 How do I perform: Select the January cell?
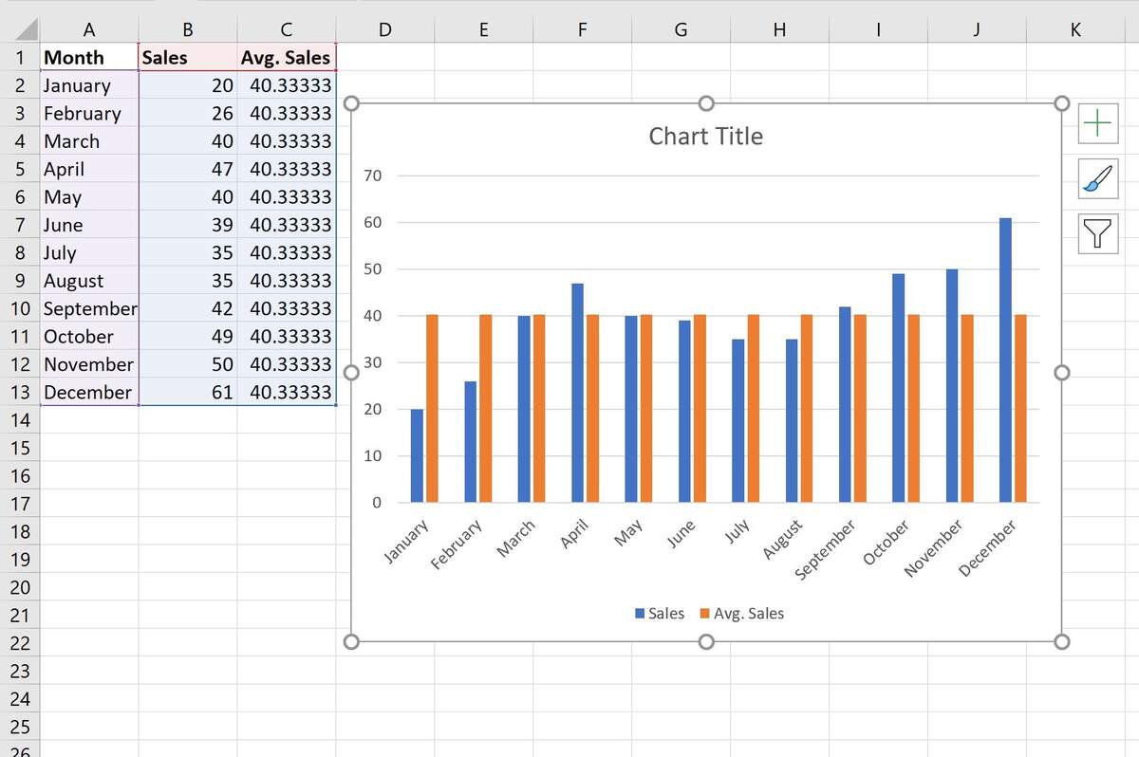tap(89, 85)
